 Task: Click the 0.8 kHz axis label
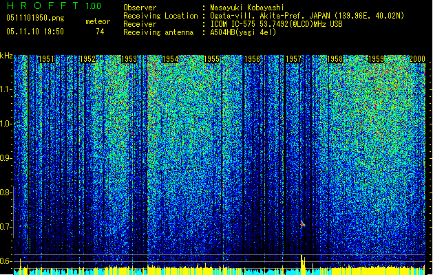pos(6,192)
